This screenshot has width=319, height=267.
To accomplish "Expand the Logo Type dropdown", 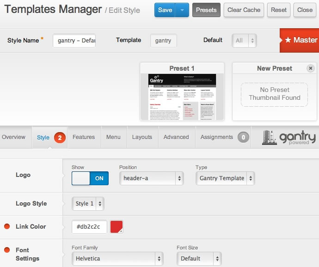I will [225, 178].
